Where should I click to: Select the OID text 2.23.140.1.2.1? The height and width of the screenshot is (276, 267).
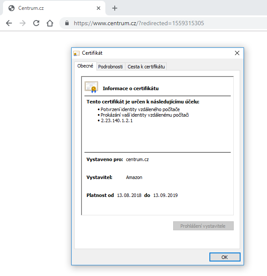click(117, 120)
